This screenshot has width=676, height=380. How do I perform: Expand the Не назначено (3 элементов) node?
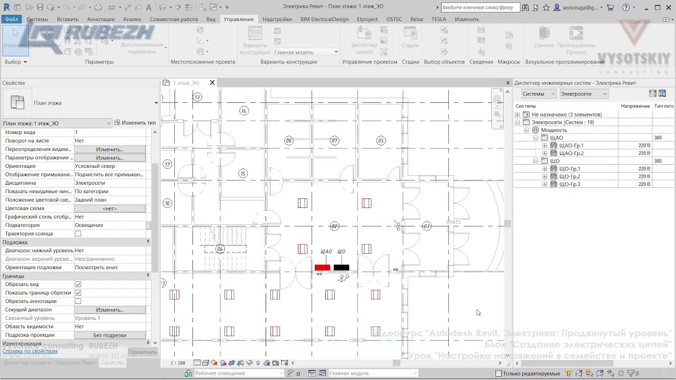tap(518, 115)
